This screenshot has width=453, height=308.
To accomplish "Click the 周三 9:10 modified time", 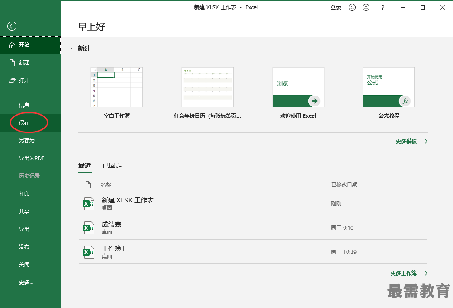I will 342,228.
